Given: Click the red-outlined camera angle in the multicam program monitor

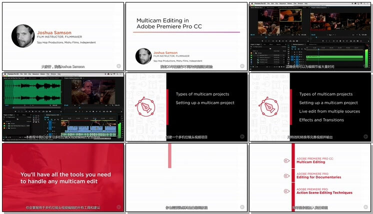Looking at the screenshot, I should click(x=317, y=26).
